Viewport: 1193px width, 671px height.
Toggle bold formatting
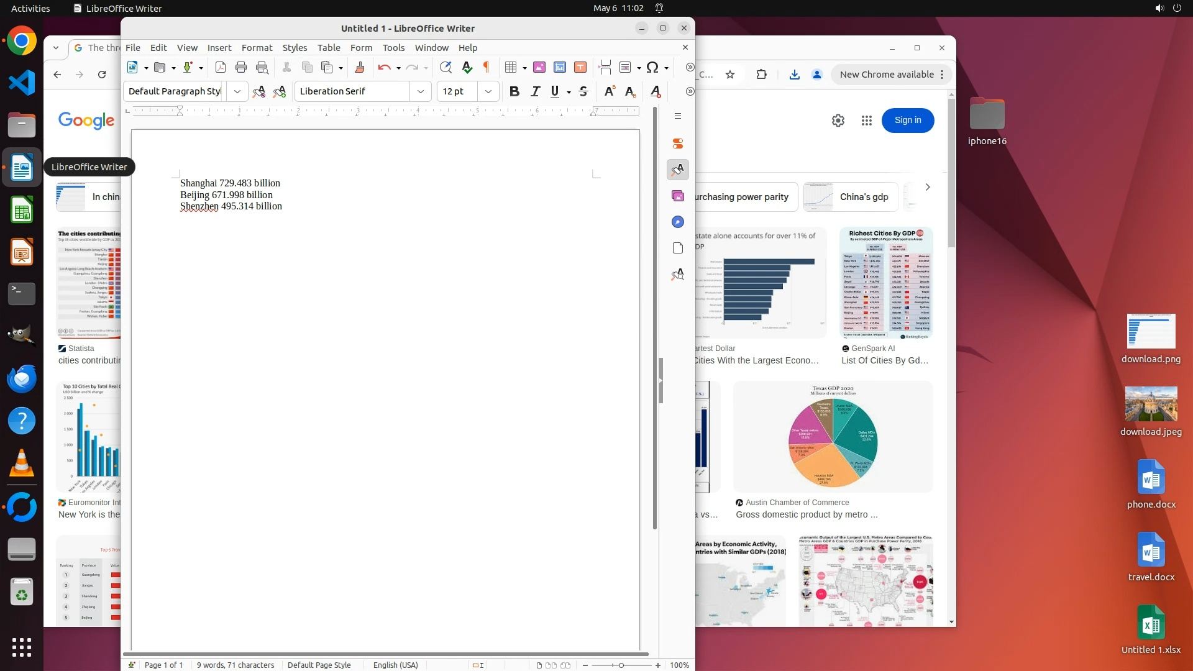[x=514, y=91]
